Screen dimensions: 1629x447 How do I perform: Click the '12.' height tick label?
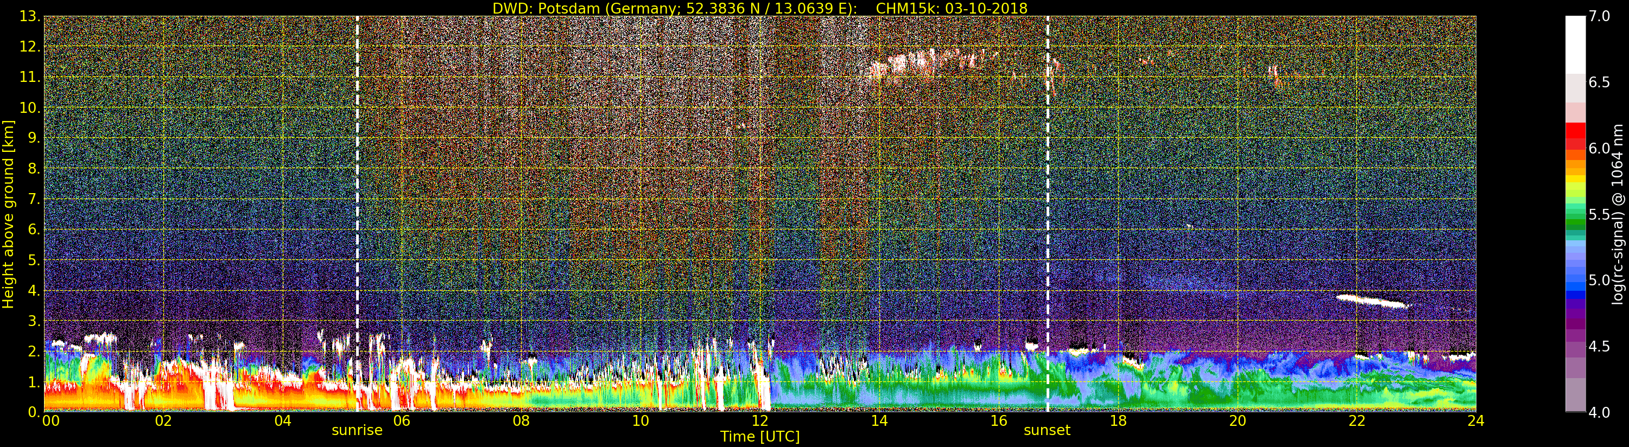(x=29, y=47)
